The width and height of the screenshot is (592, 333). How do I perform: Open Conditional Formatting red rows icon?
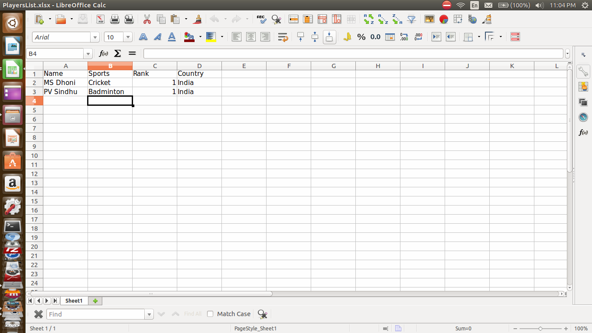tap(515, 37)
